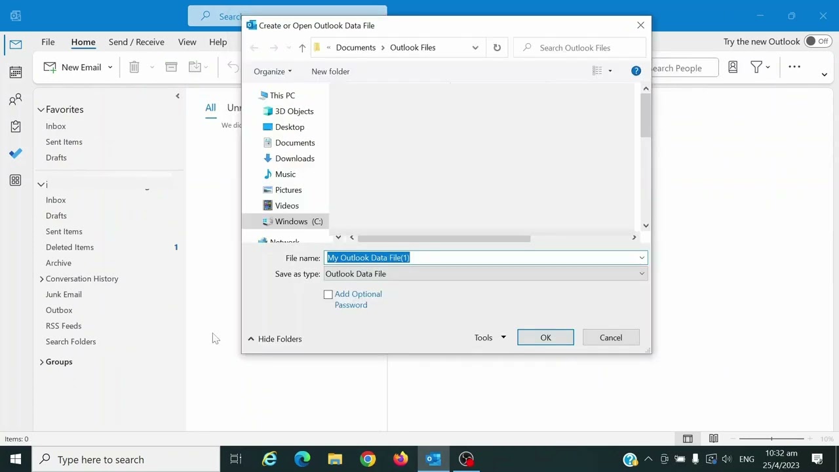The image size is (839, 472).
Task: Collapse the folder pane with arrow
Action: [177, 96]
